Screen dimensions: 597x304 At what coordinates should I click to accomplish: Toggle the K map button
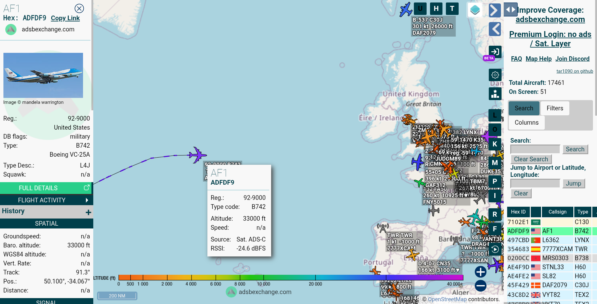tap(495, 144)
